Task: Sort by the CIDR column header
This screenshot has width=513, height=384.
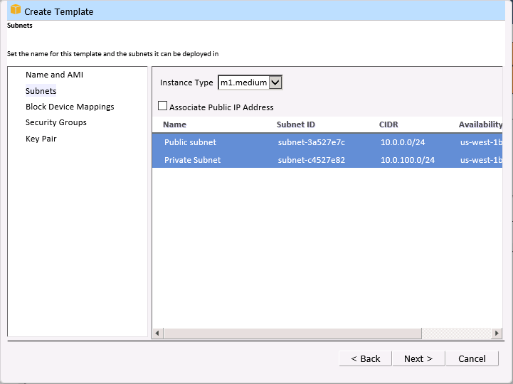Action: (x=388, y=124)
